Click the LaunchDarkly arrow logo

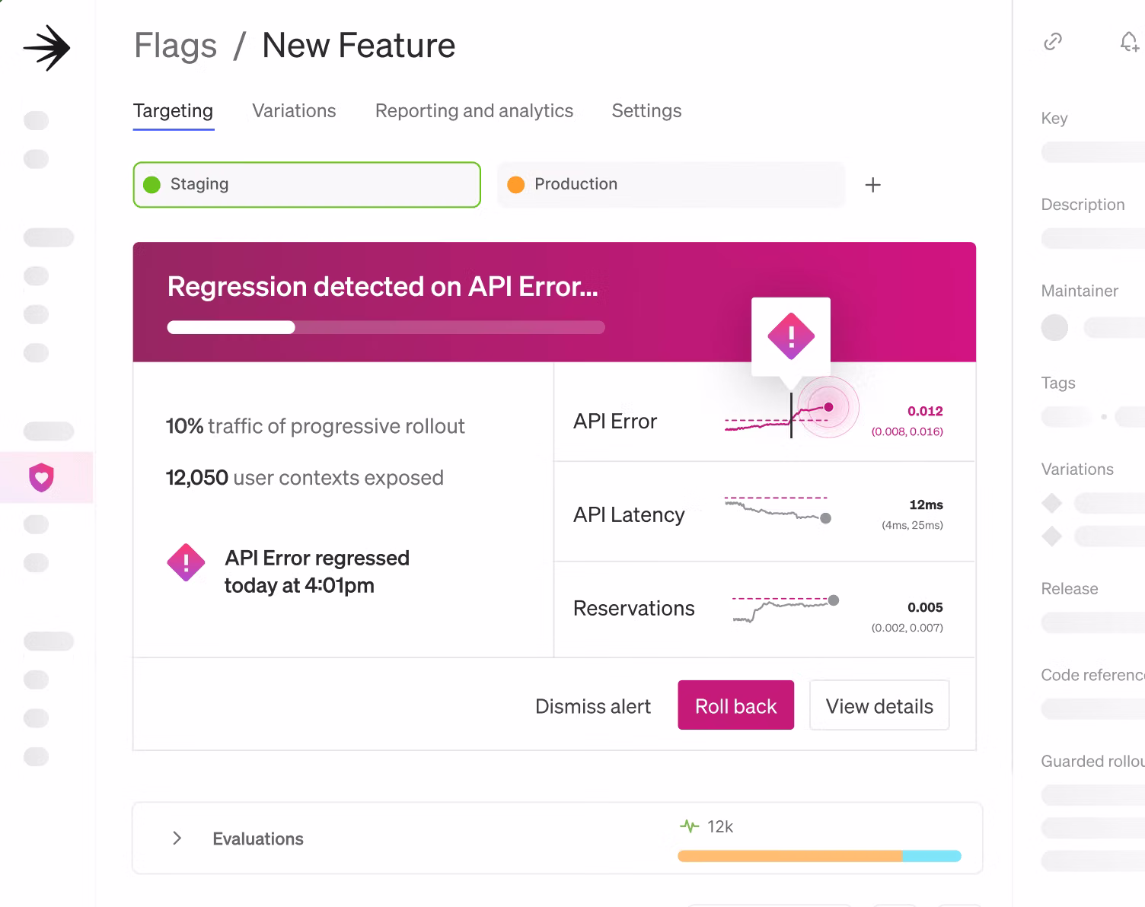46,48
